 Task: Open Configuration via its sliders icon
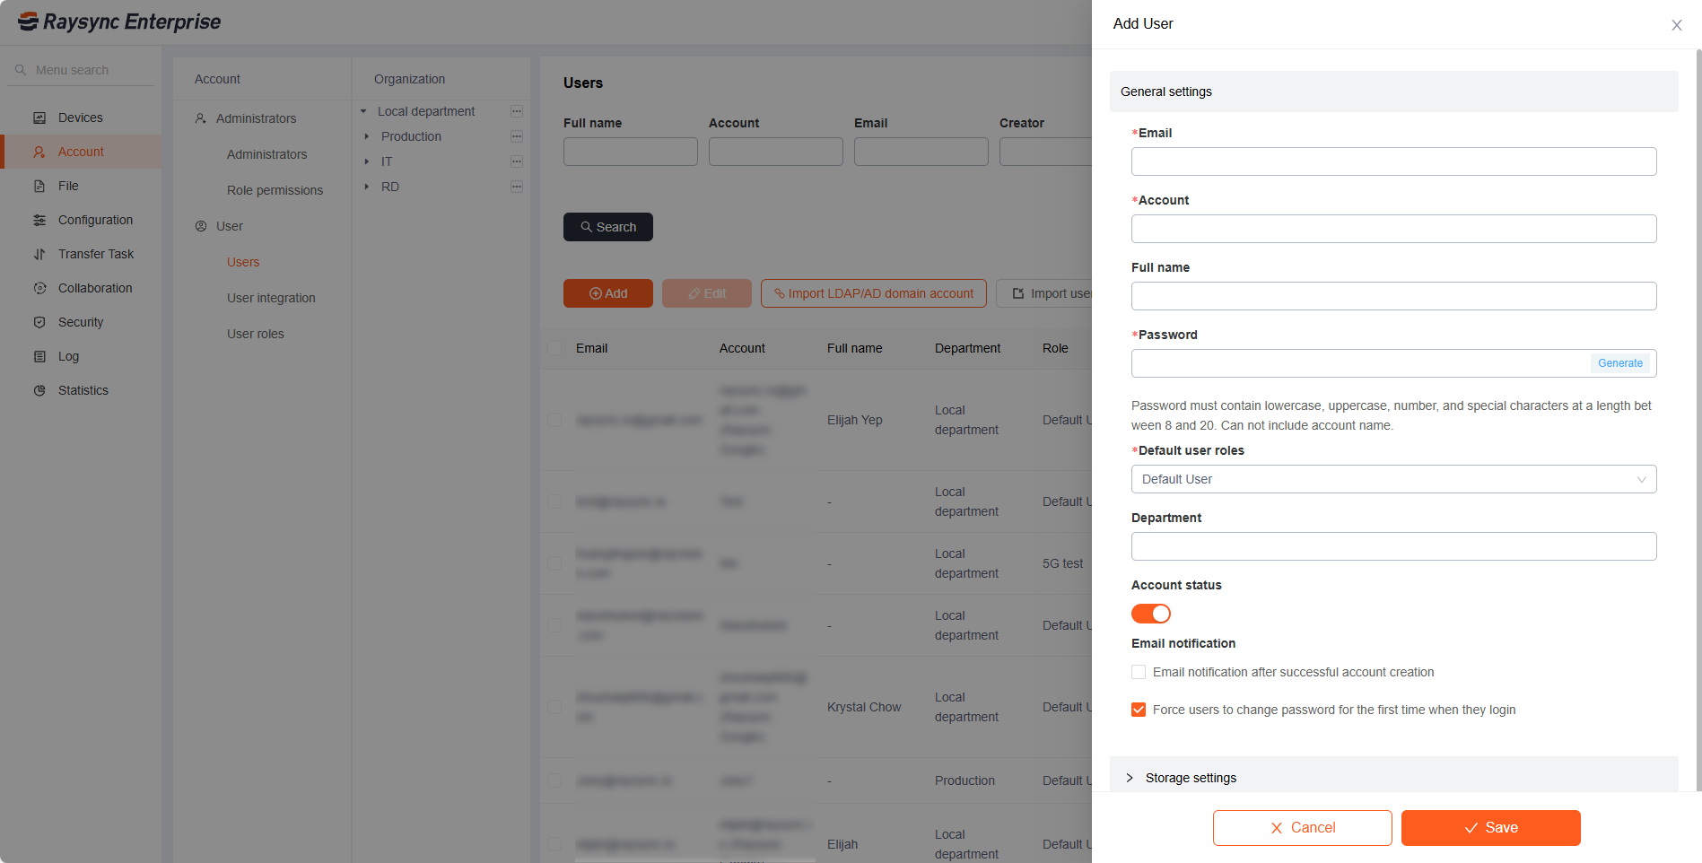[x=39, y=220]
